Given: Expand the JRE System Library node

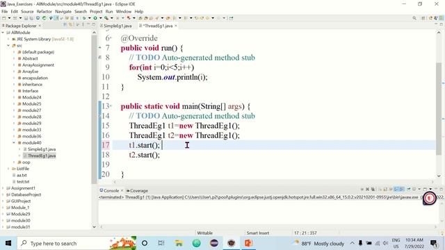Looking at the screenshot, I should [8, 39].
